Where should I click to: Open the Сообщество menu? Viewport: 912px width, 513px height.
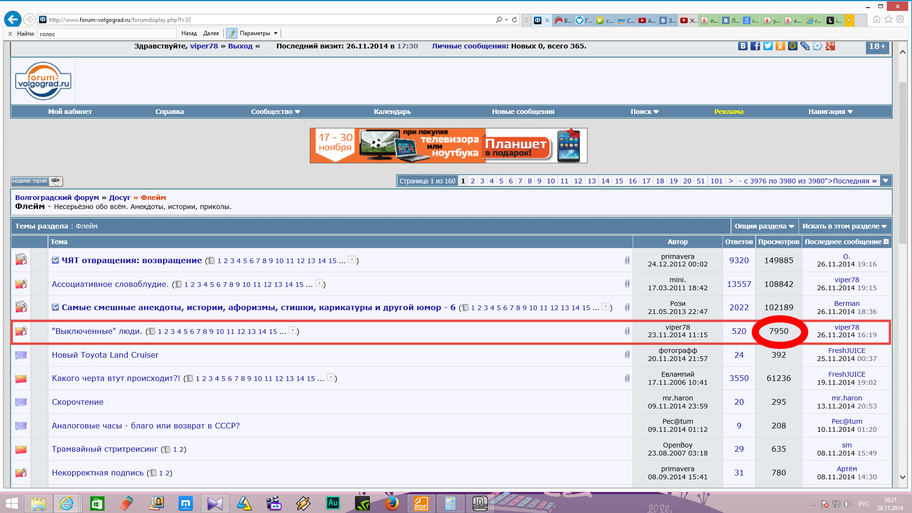click(275, 112)
